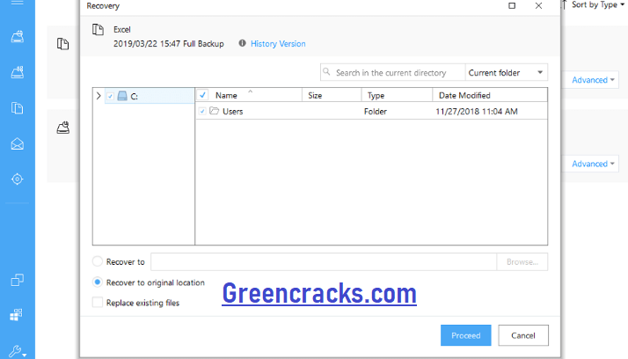Toggle the C: drive checkbox

110,96
